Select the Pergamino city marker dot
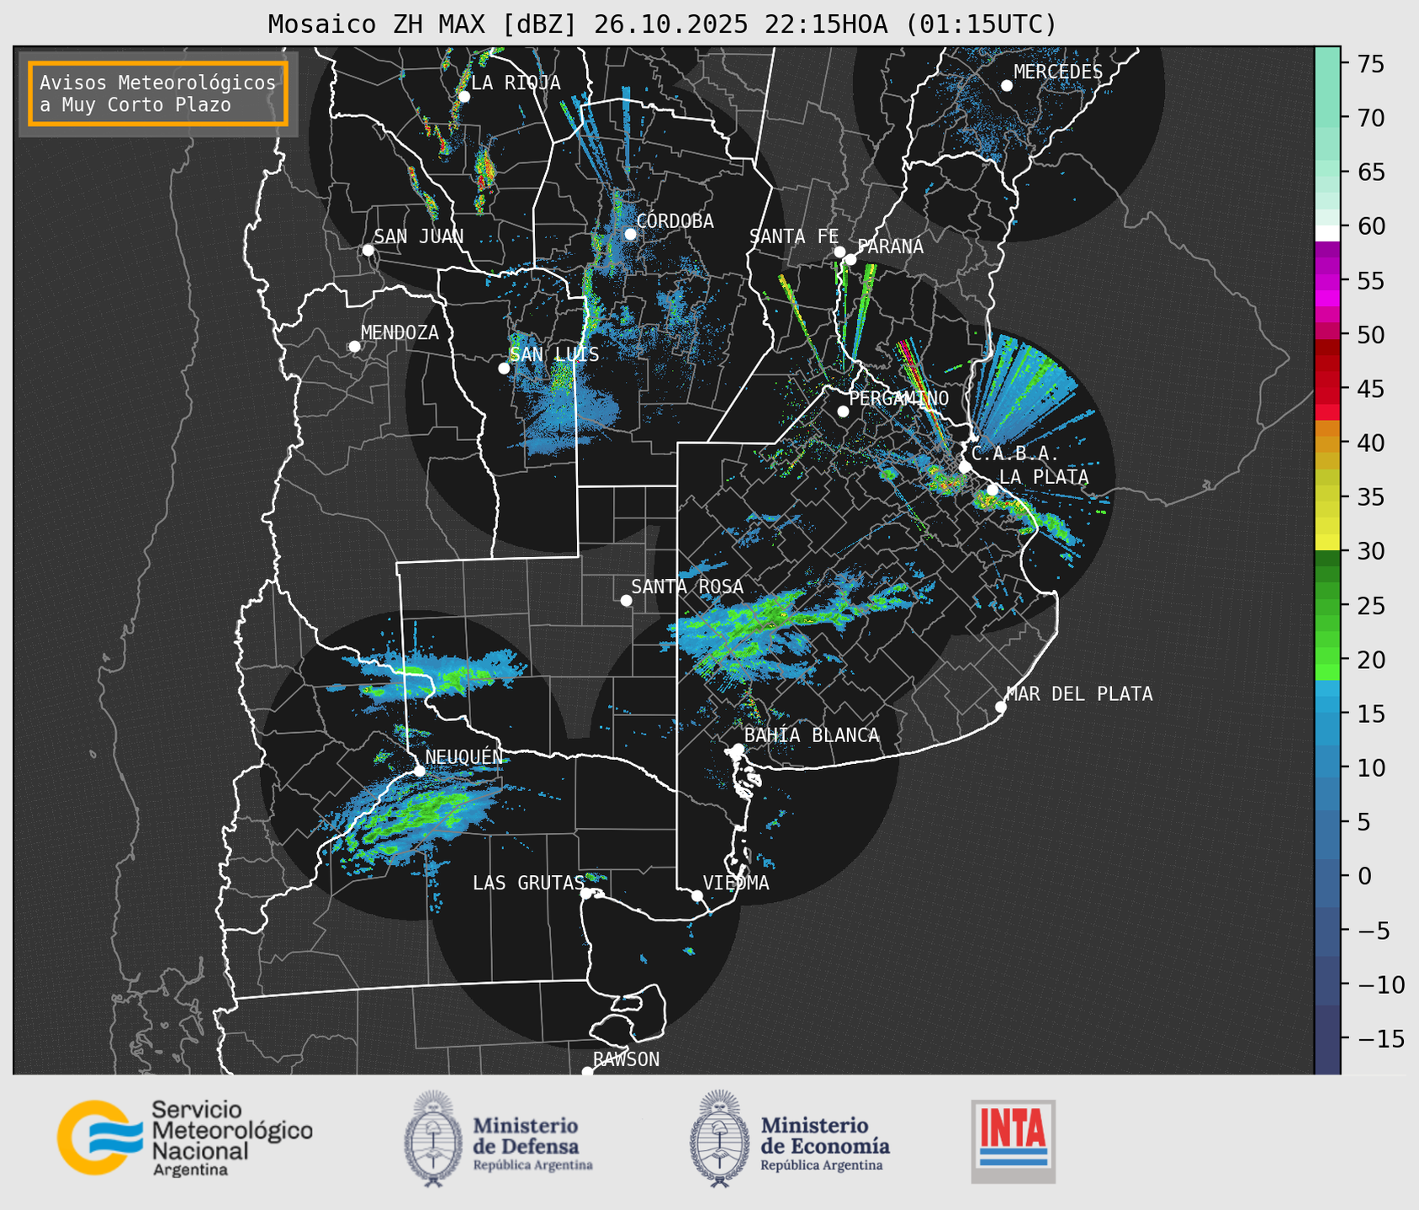The image size is (1419, 1210). click(x=843, y=411)
